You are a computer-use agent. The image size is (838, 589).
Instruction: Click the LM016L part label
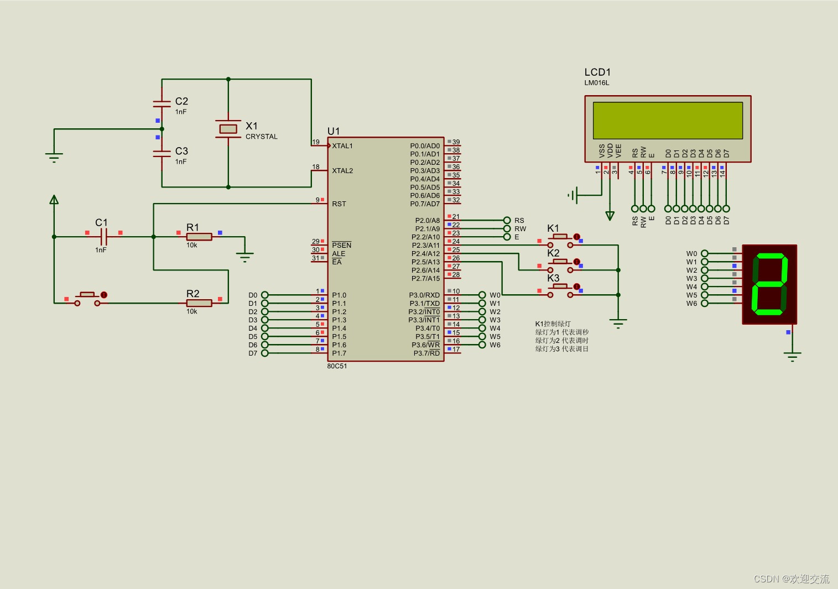pos(597,83)
